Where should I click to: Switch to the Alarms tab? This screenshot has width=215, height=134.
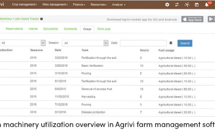pyautogui.click(x=33, y=29)
